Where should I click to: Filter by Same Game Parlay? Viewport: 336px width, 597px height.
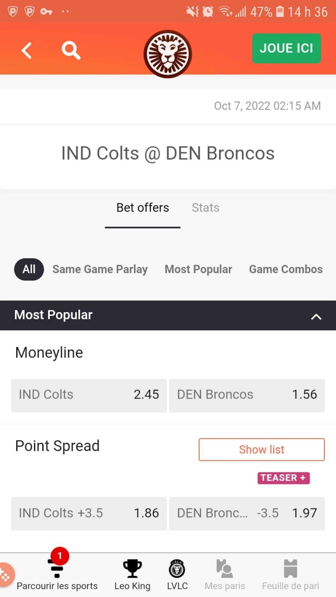(100, 270)
